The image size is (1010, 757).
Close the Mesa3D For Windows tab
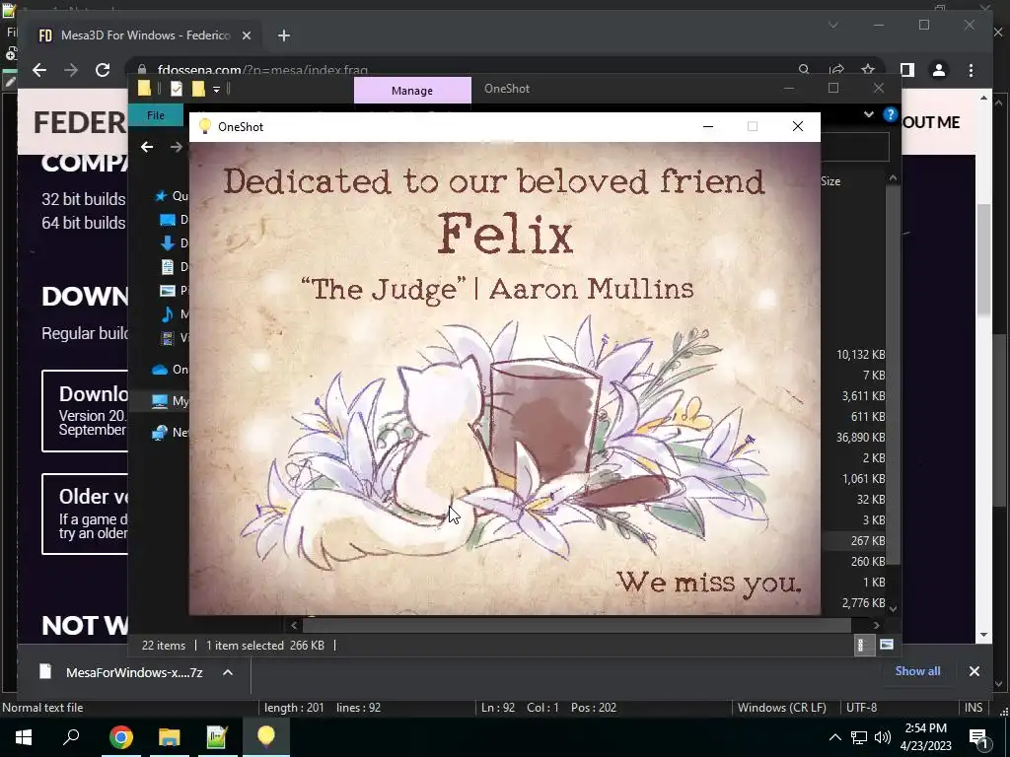tap(246, 36)
